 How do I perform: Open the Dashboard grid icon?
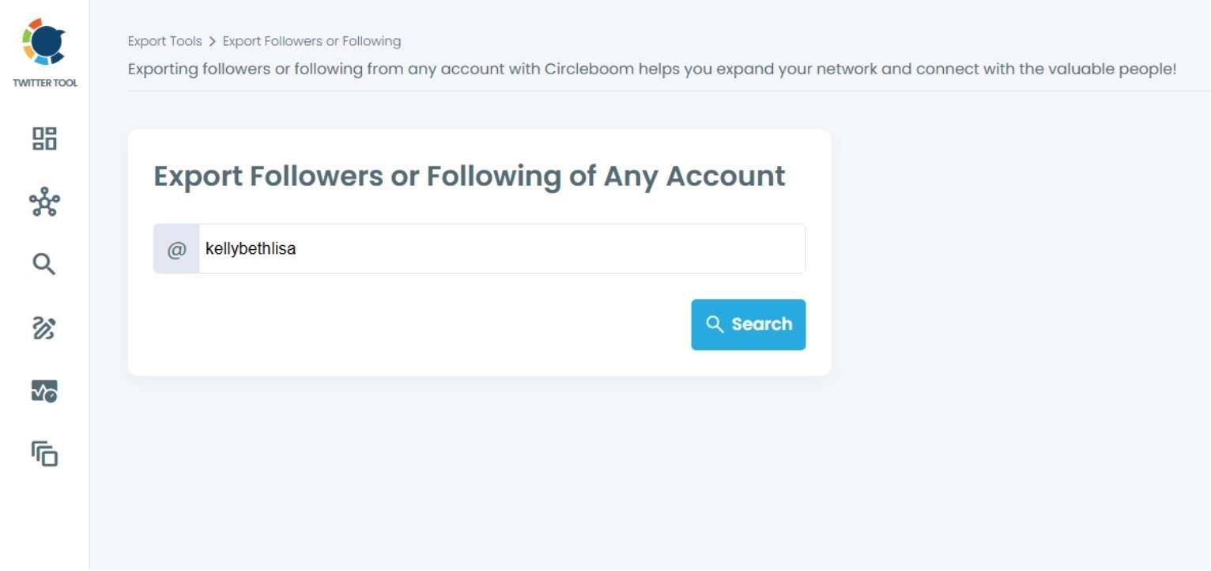[x=44, y=138]
